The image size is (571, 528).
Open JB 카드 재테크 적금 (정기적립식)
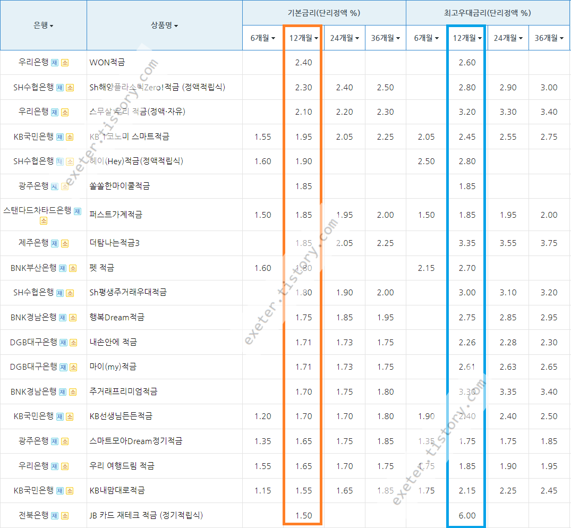click(146, 515)
